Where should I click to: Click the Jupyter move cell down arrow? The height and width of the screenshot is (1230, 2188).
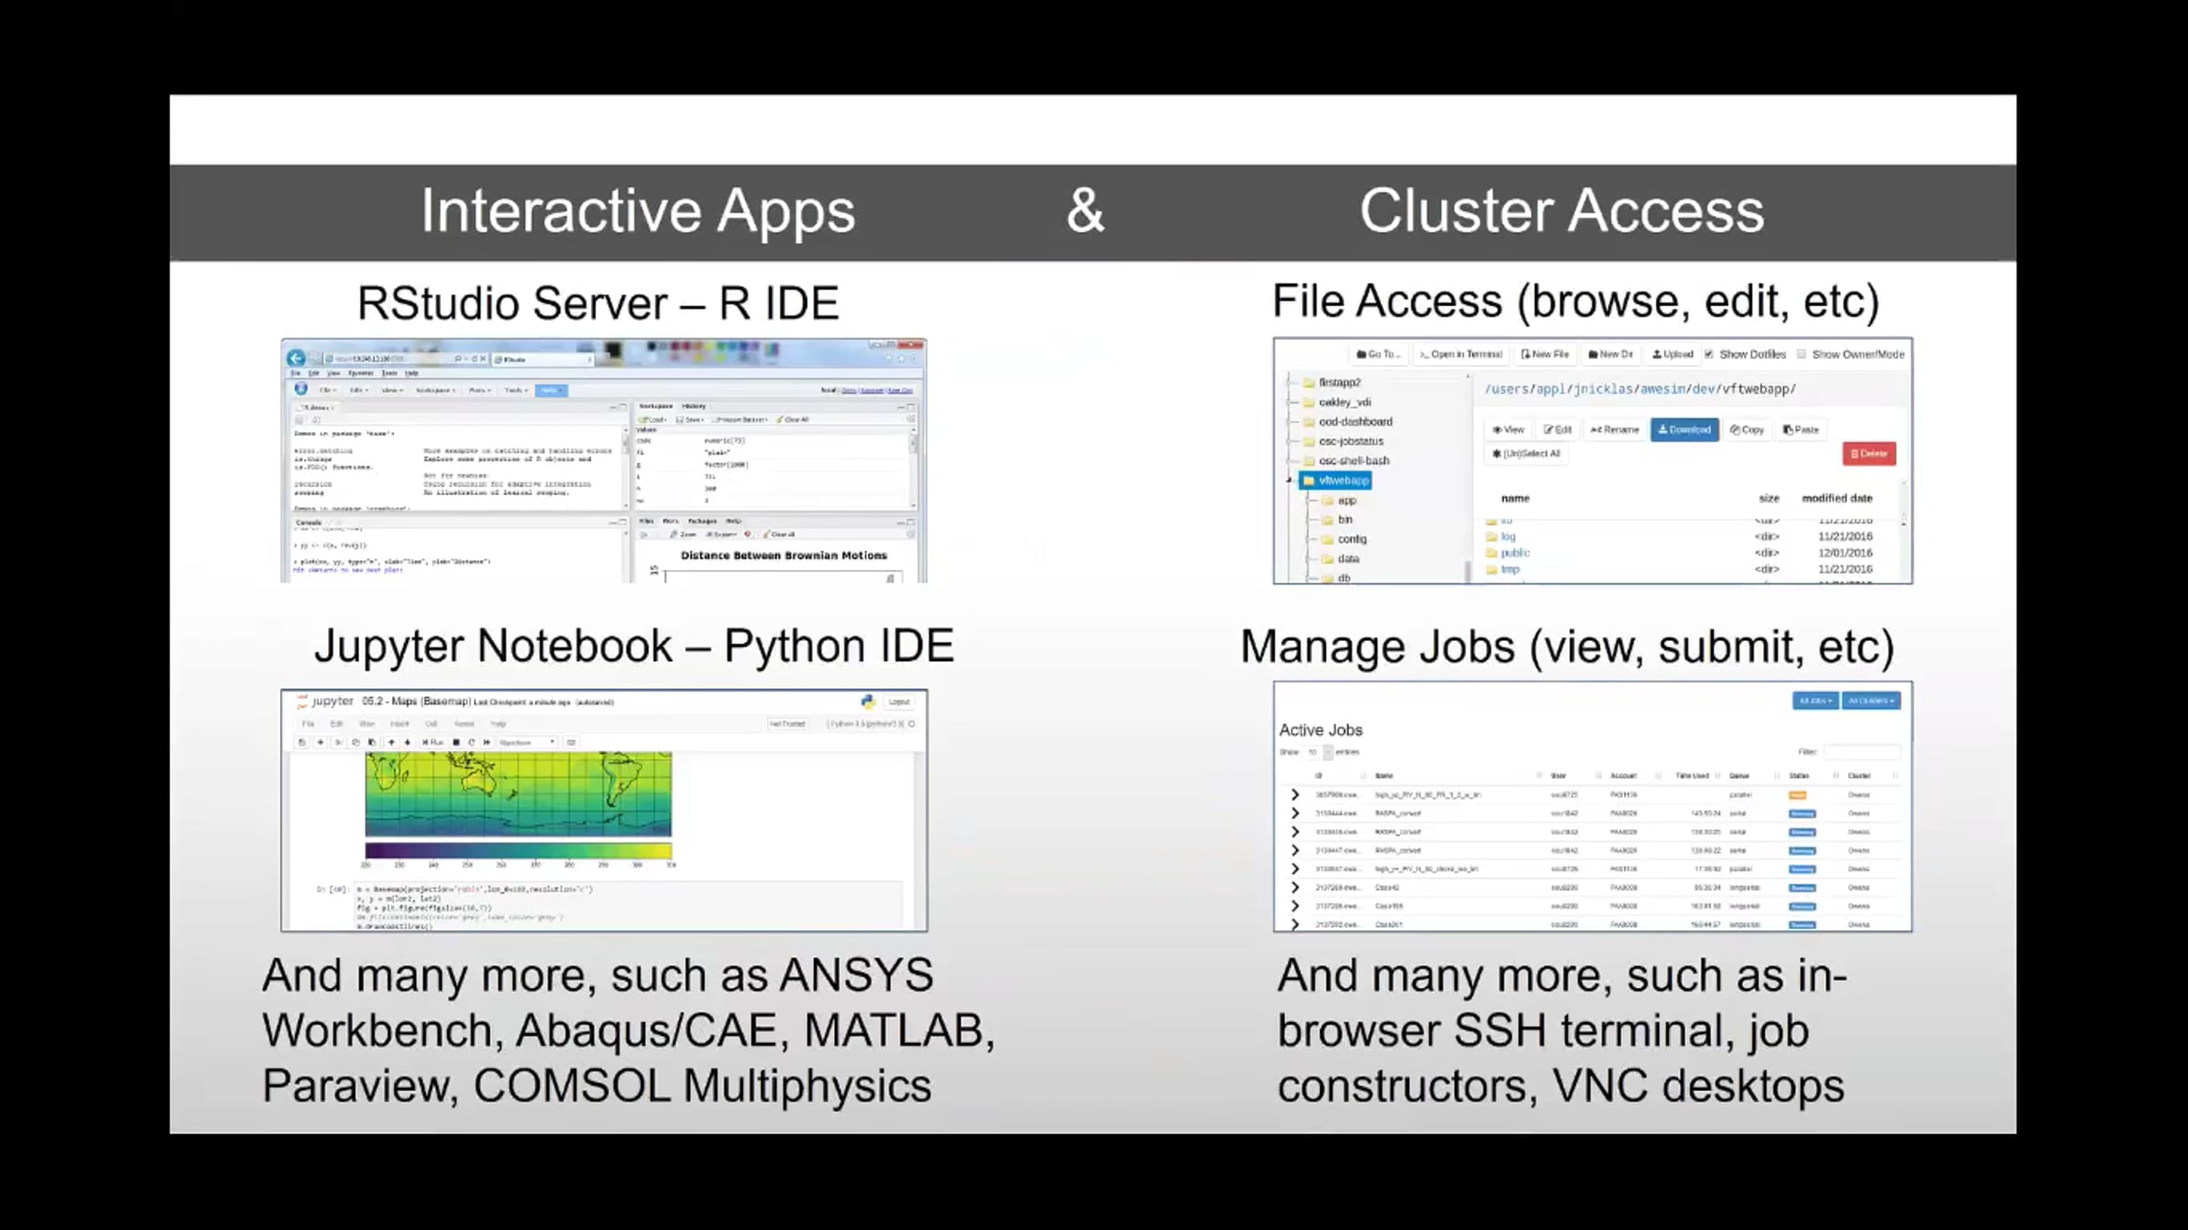[x=408, y=742]
